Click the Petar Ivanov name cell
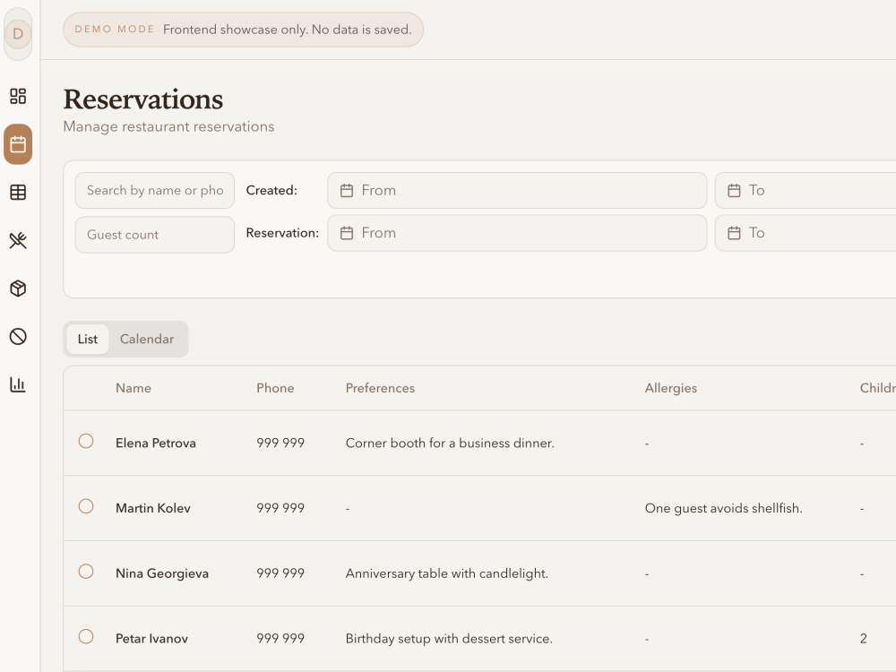Image resolution: width=896 pixels, height=672 pixels. [151, 638]
